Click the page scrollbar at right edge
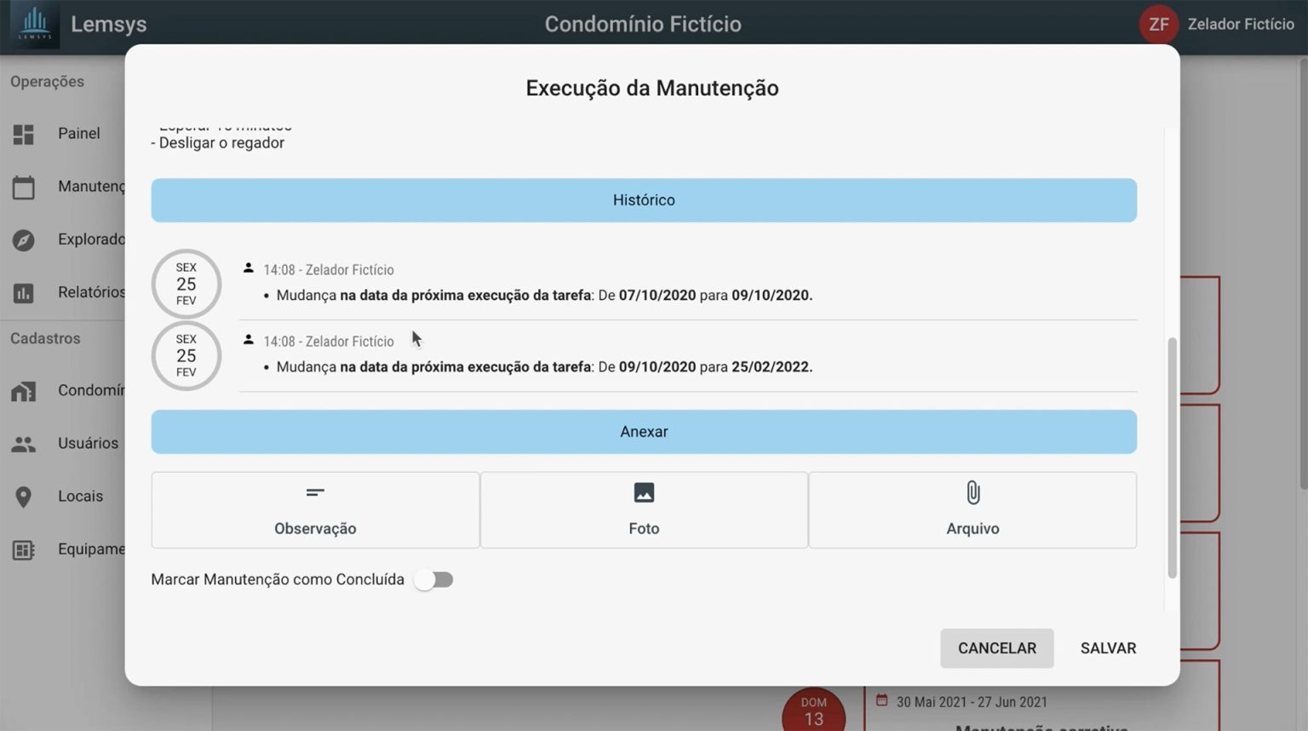1308x731 pixels. [1303, 273]
